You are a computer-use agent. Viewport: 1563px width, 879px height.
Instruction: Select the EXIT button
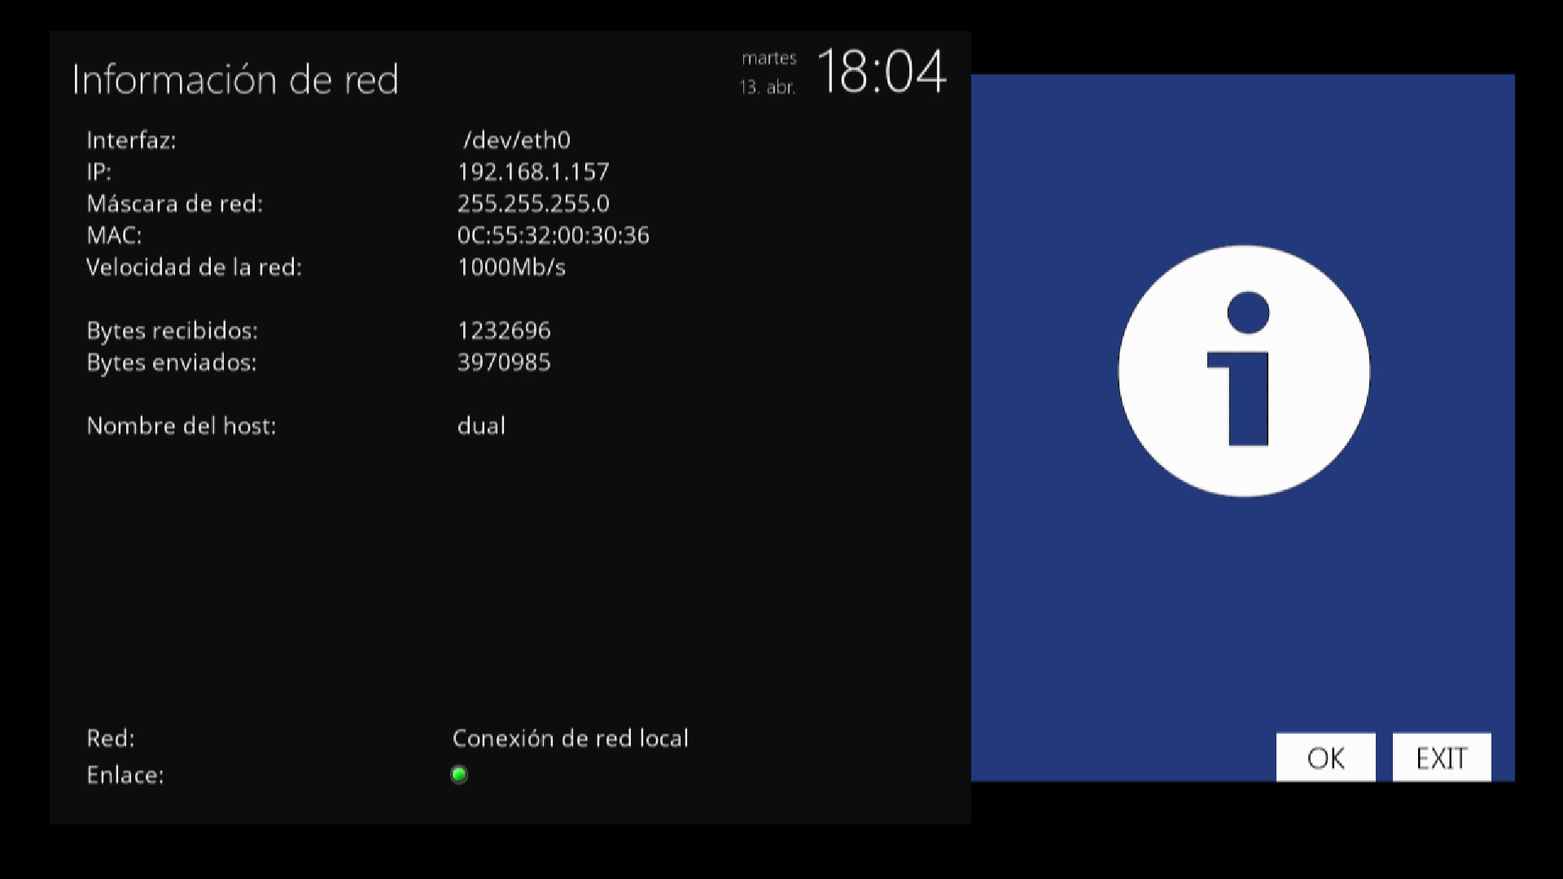click(1442, 758)
